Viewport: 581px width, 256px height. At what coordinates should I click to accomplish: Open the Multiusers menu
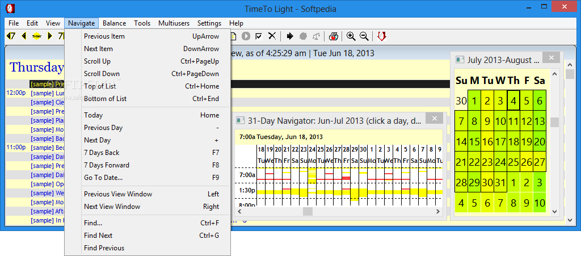click(174, 23)
